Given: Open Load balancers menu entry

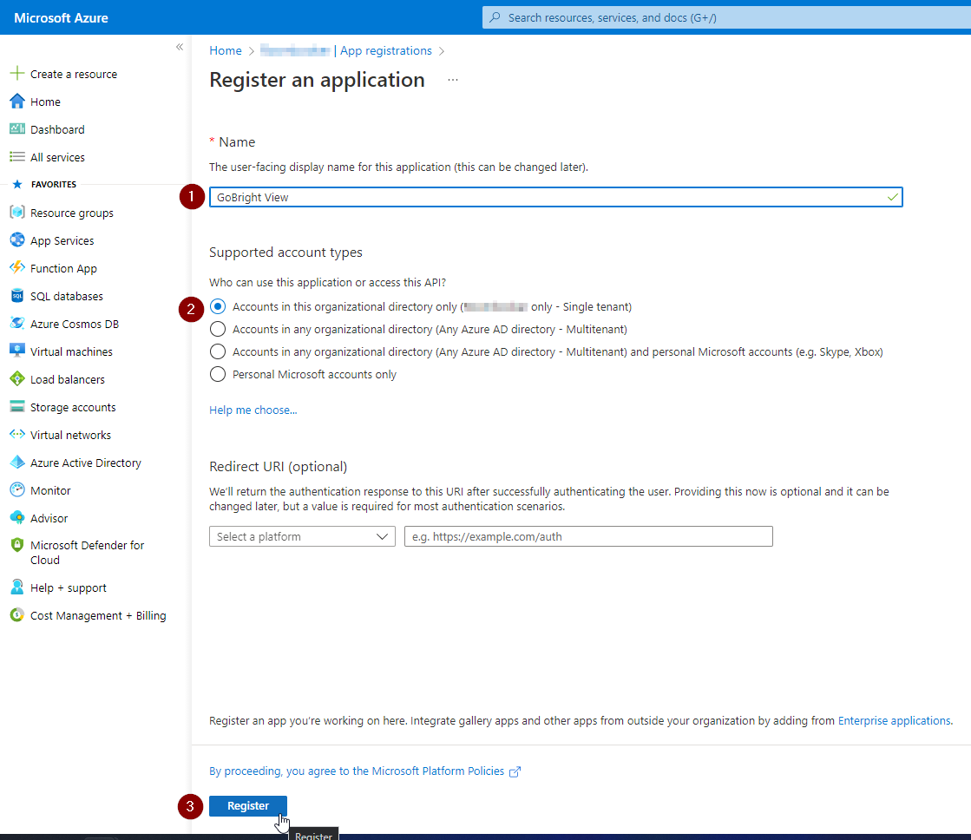Looking at the screenshot, I should 68,379.
